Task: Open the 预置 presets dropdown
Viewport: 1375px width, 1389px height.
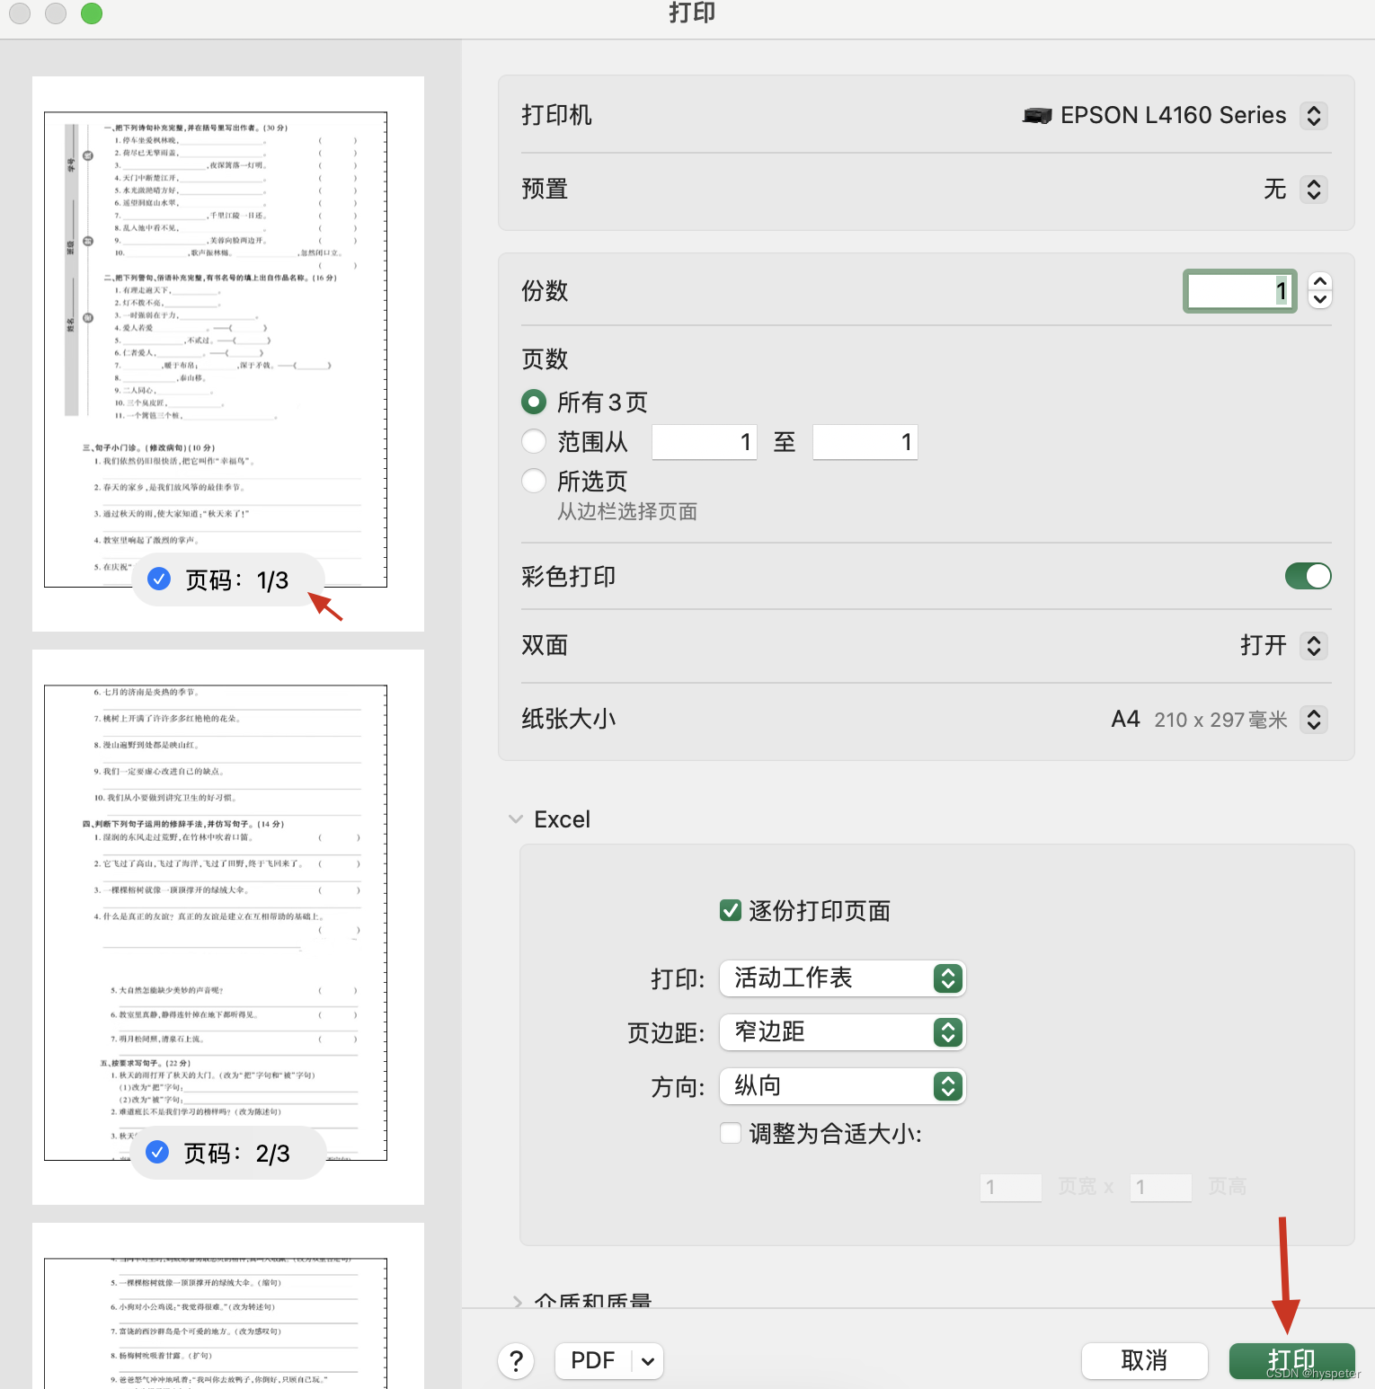Action: (x=1314, y=190)
